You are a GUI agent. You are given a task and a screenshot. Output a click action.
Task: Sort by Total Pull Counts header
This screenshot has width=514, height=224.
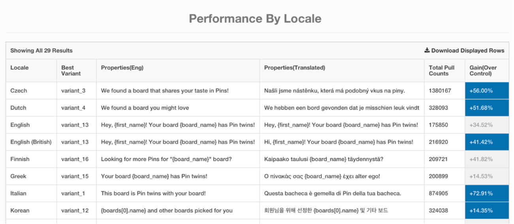coord(442,70)
